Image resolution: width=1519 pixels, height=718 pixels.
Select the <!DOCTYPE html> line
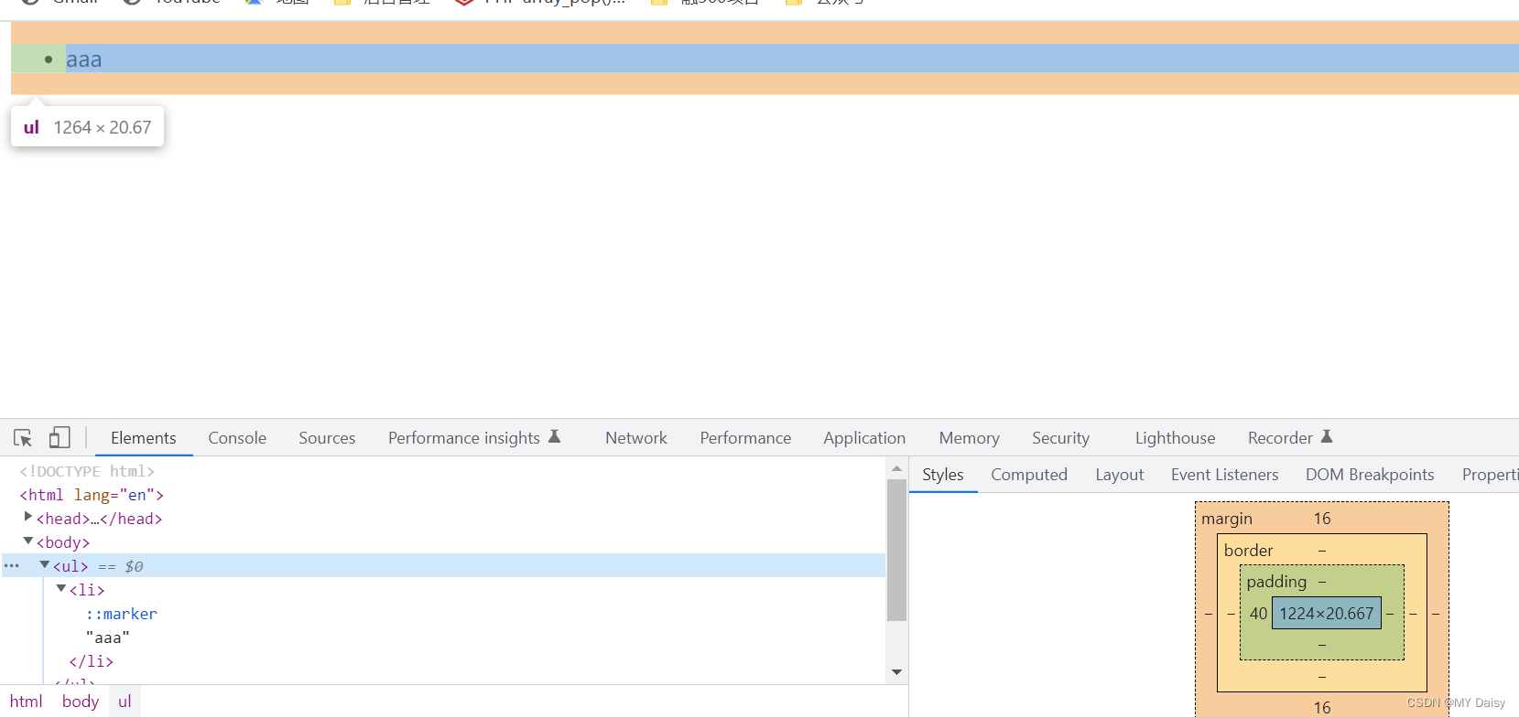(x=87, y=471)
